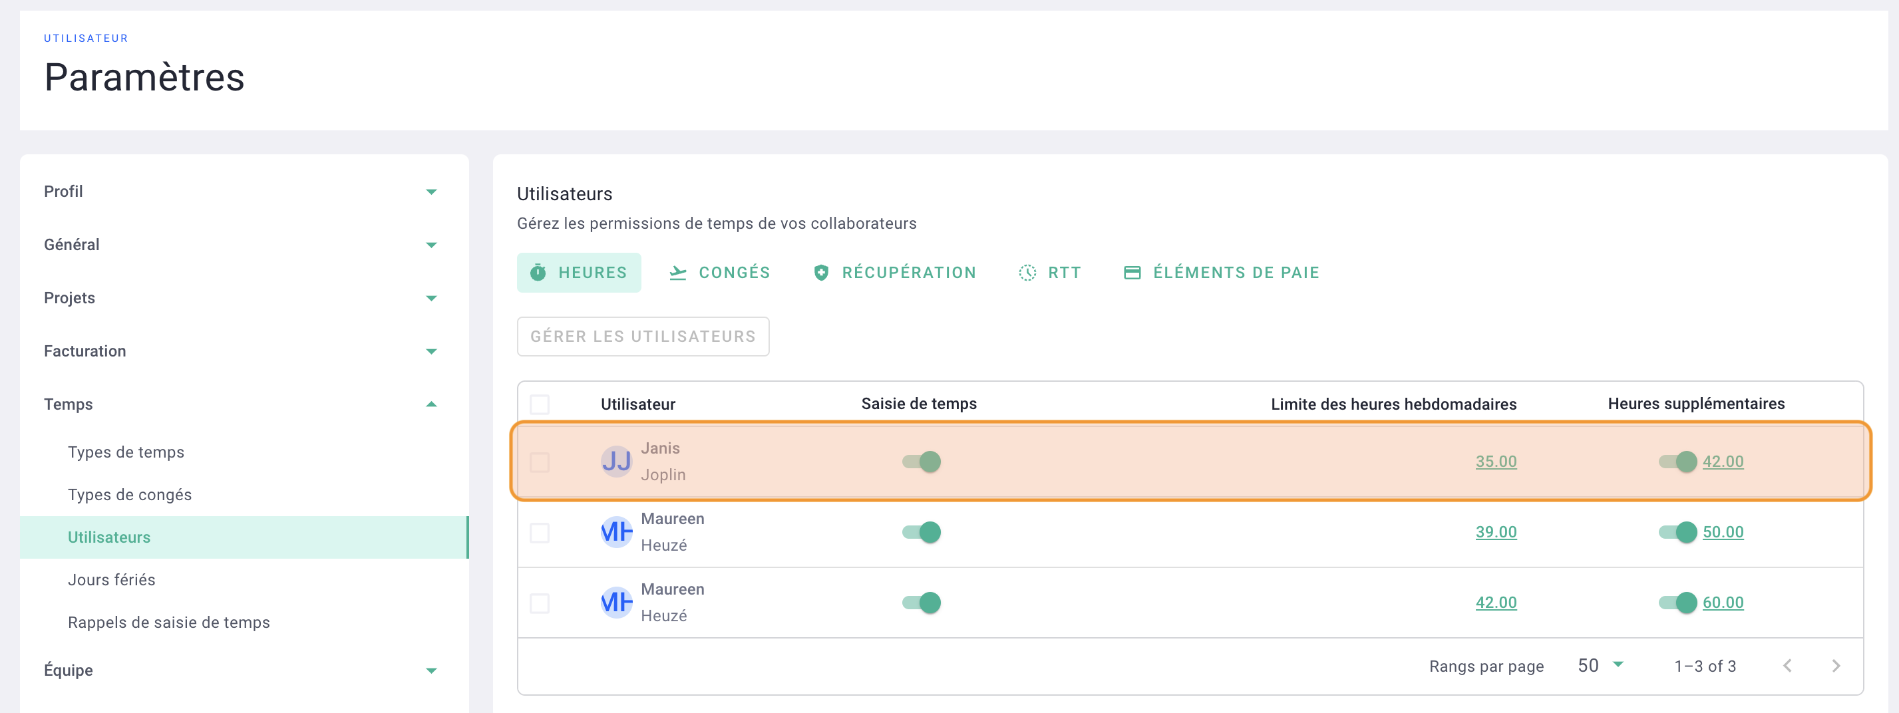This screenshot has height=713, width=1899.
Task: Click the Saisie de temps column header
Action: [x=918, y=404]
